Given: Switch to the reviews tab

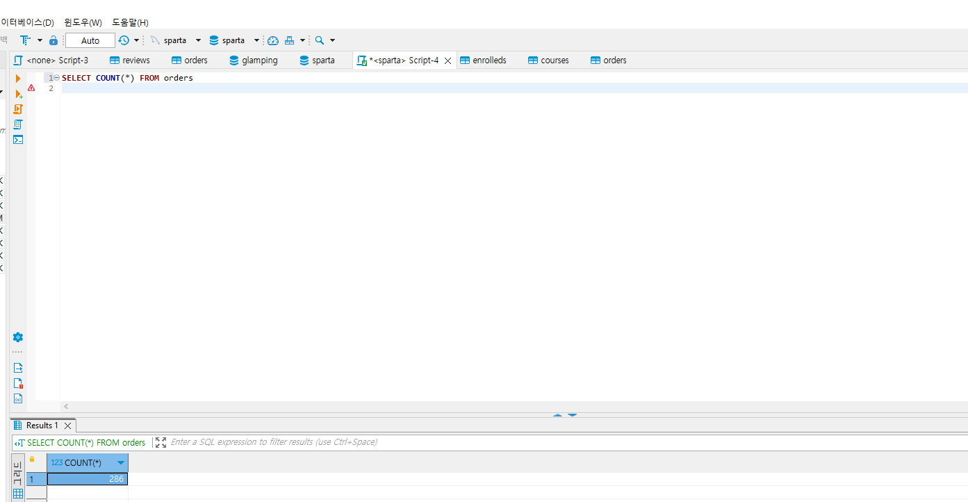Looking at the screenshot, I should 130,60.
